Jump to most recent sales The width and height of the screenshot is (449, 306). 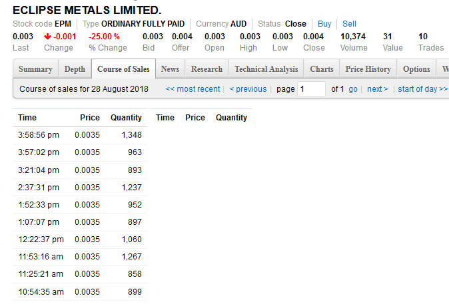click(x=193, y=89)
